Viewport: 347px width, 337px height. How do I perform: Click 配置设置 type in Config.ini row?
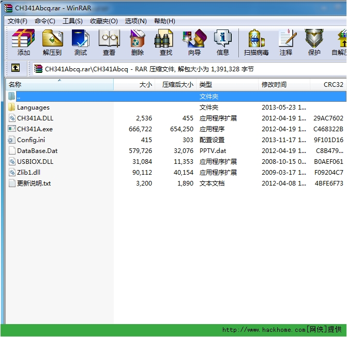(212, 140)
